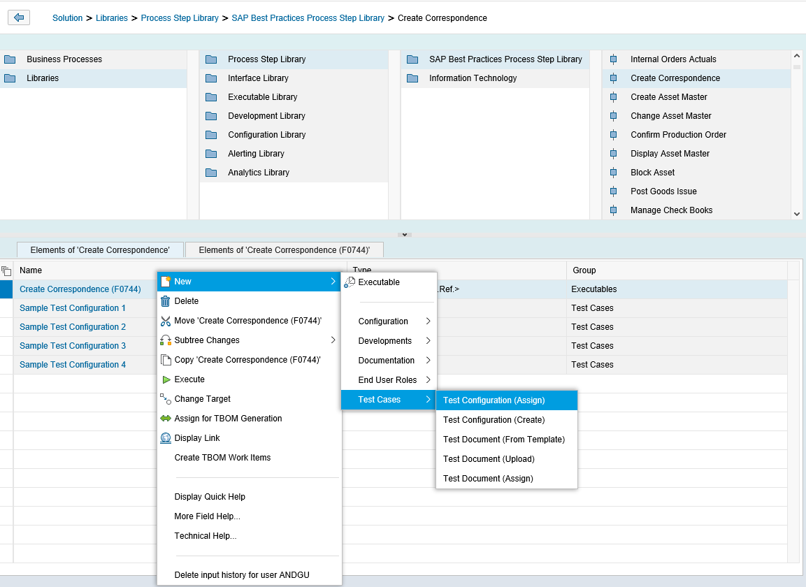Click the back arrow navigation button
The height and width of the screenshot is (587, 806).
(x=18, y=17)
